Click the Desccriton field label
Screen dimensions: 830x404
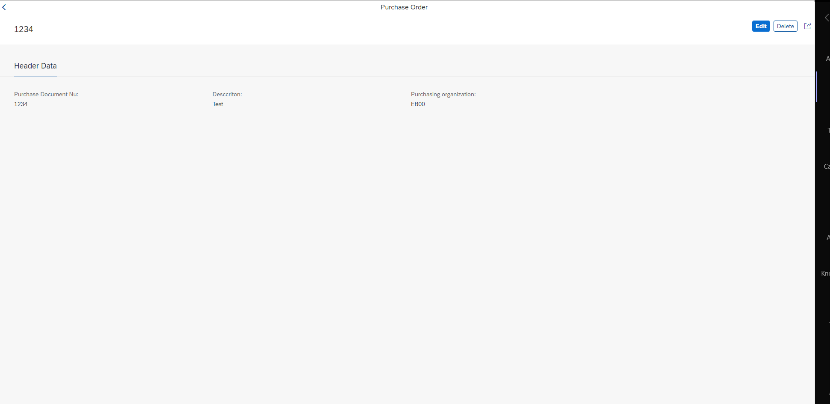[227, 94]
